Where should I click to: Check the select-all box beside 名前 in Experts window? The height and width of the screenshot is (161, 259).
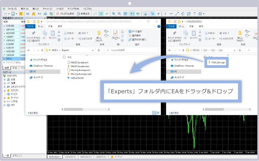coord(64,57)
